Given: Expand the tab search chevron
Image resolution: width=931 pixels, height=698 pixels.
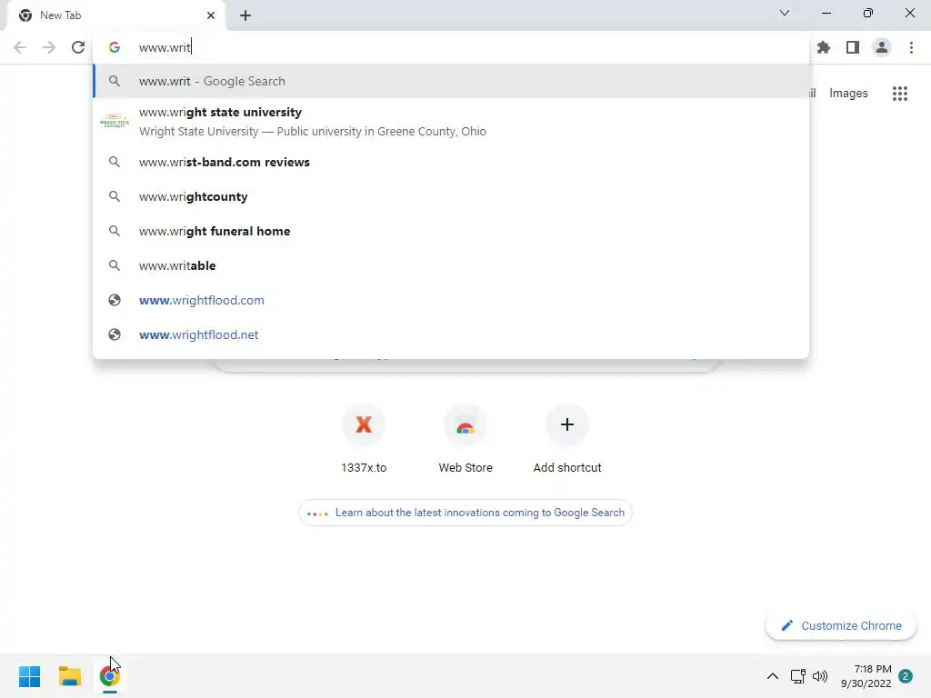Looking at the screenshot, I should (785, 13).
